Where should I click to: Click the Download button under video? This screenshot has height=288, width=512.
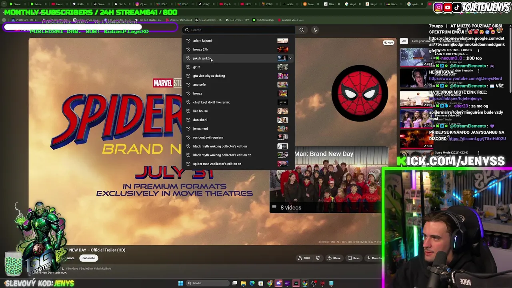pyautogui.click(x=374, y=258)
